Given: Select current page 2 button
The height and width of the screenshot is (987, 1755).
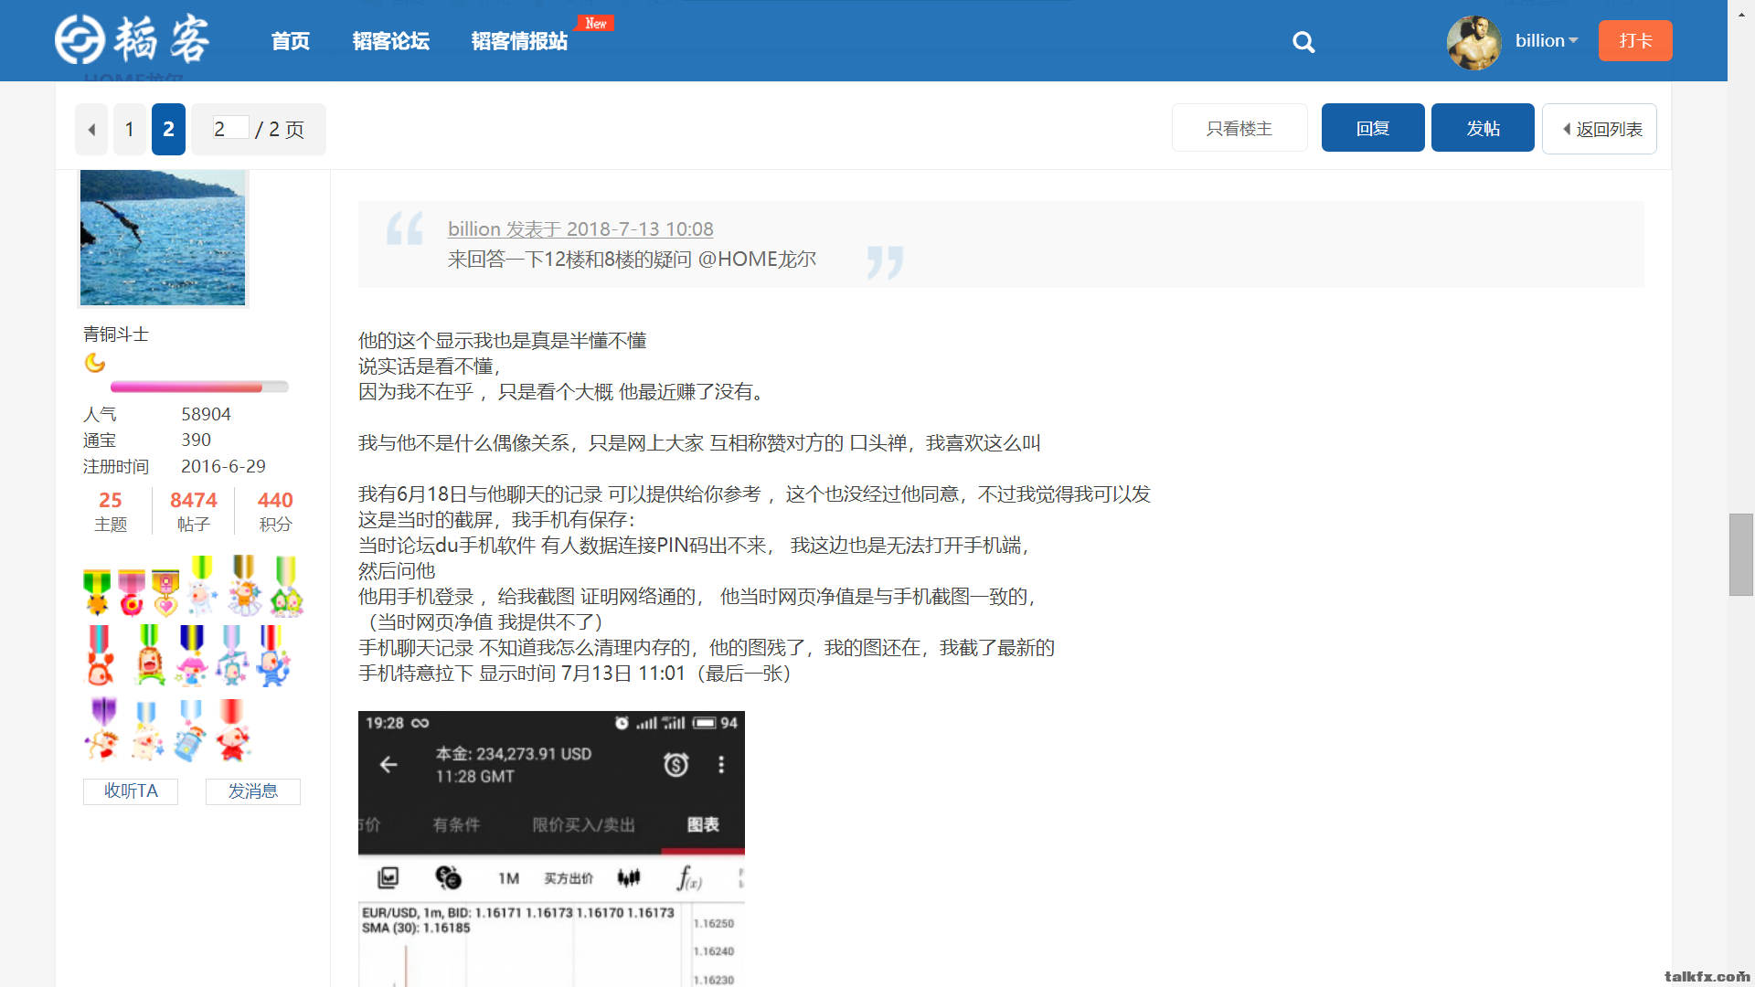Looking at the screenshot, I should click(168, 129).
